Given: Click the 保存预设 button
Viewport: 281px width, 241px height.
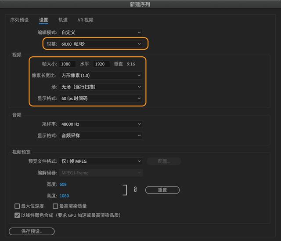Looking at the screenshot, I should (32, 231).
